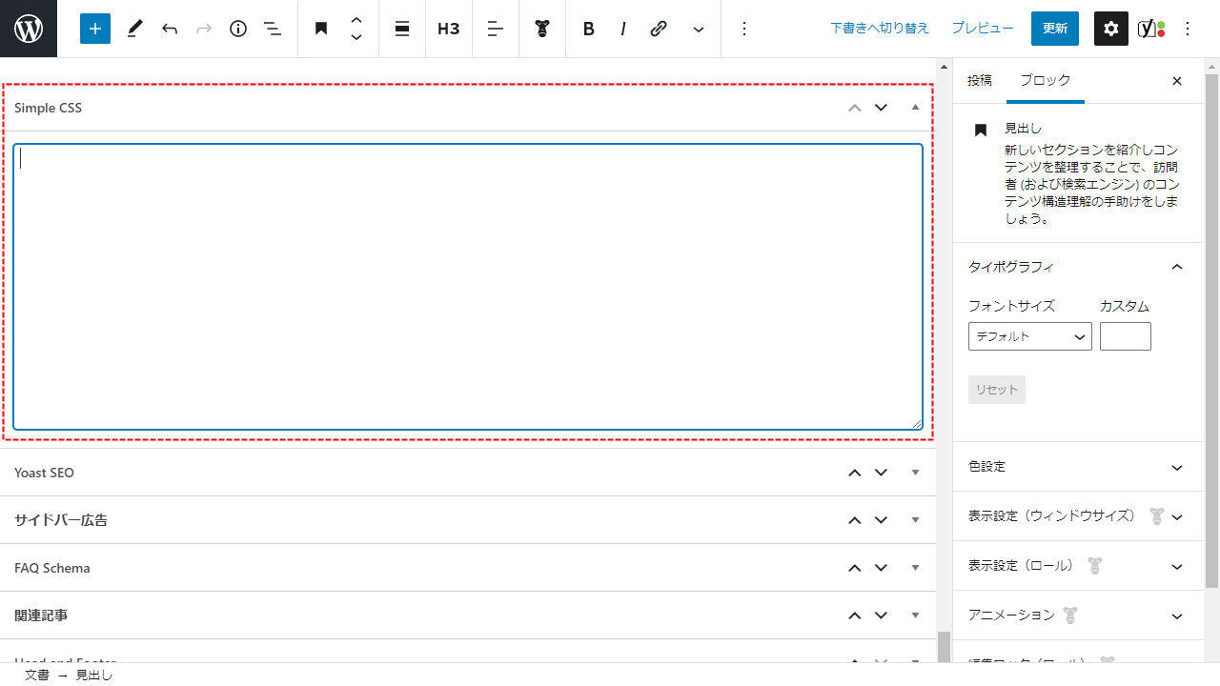Toggle the settings gear sidebar

pos(1110,29)
